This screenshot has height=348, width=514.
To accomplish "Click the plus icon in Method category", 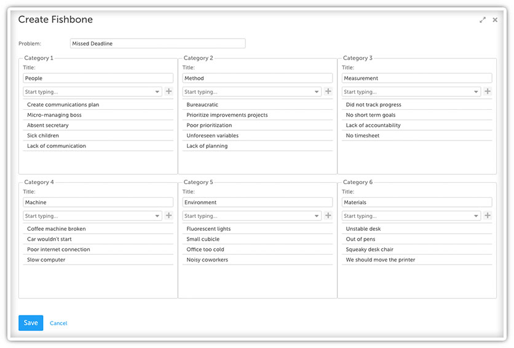I will 328,91.
